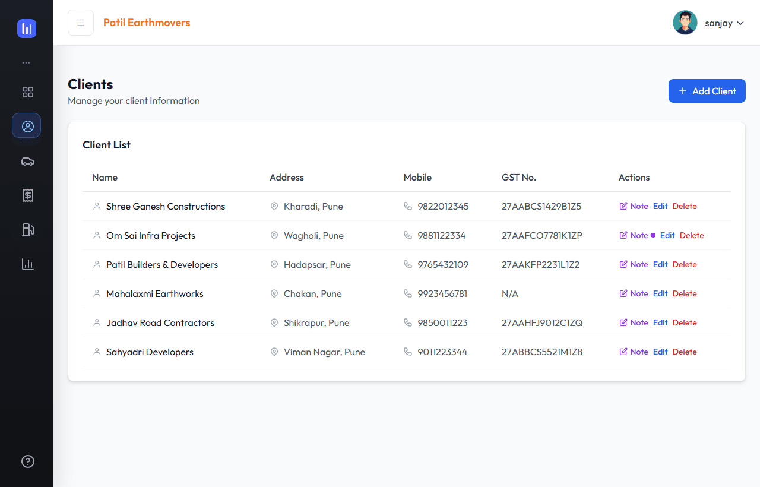
Task: Click the Patil Earthmovers brand title
Action: pos(147,23)
